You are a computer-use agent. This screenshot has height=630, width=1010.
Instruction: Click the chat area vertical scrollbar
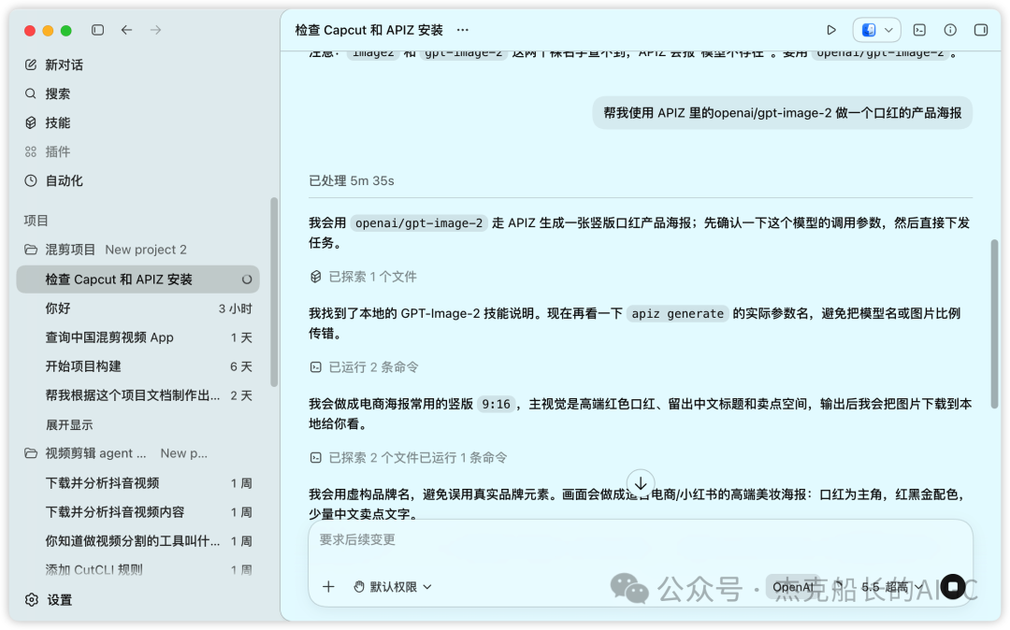pyautogui.click(x=994, y=323)
